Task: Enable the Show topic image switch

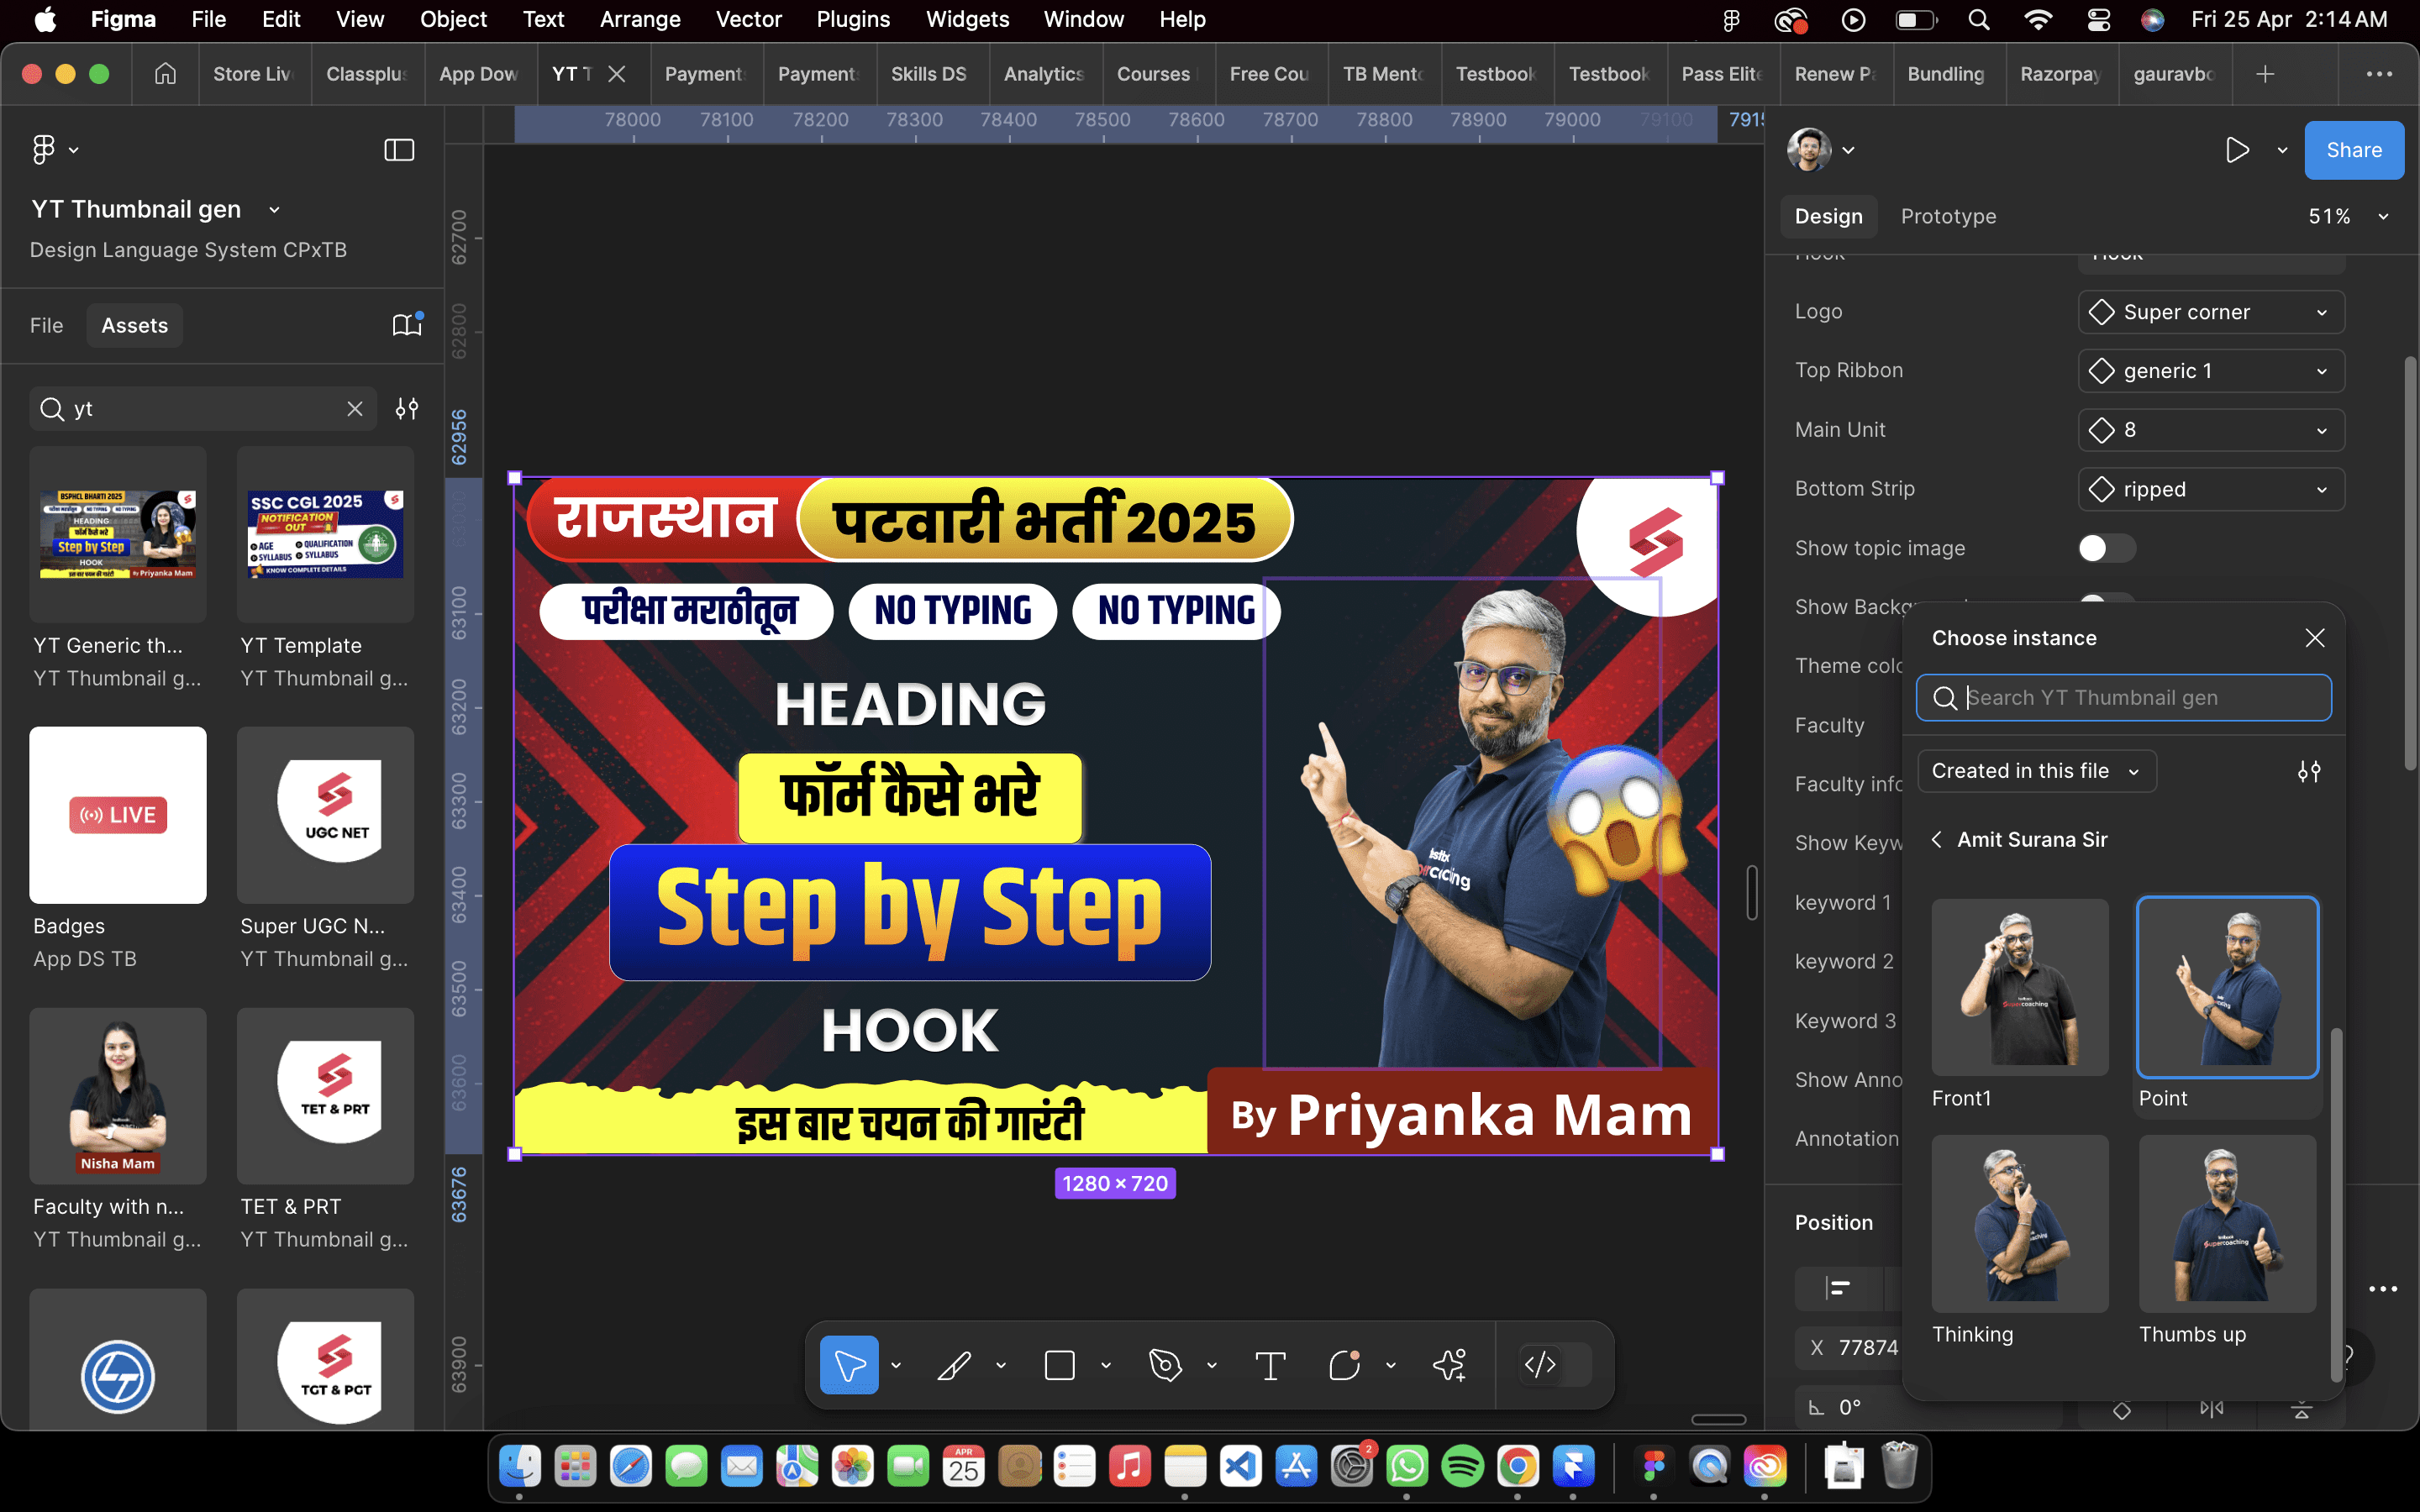Action: [x=2106, y=548]
